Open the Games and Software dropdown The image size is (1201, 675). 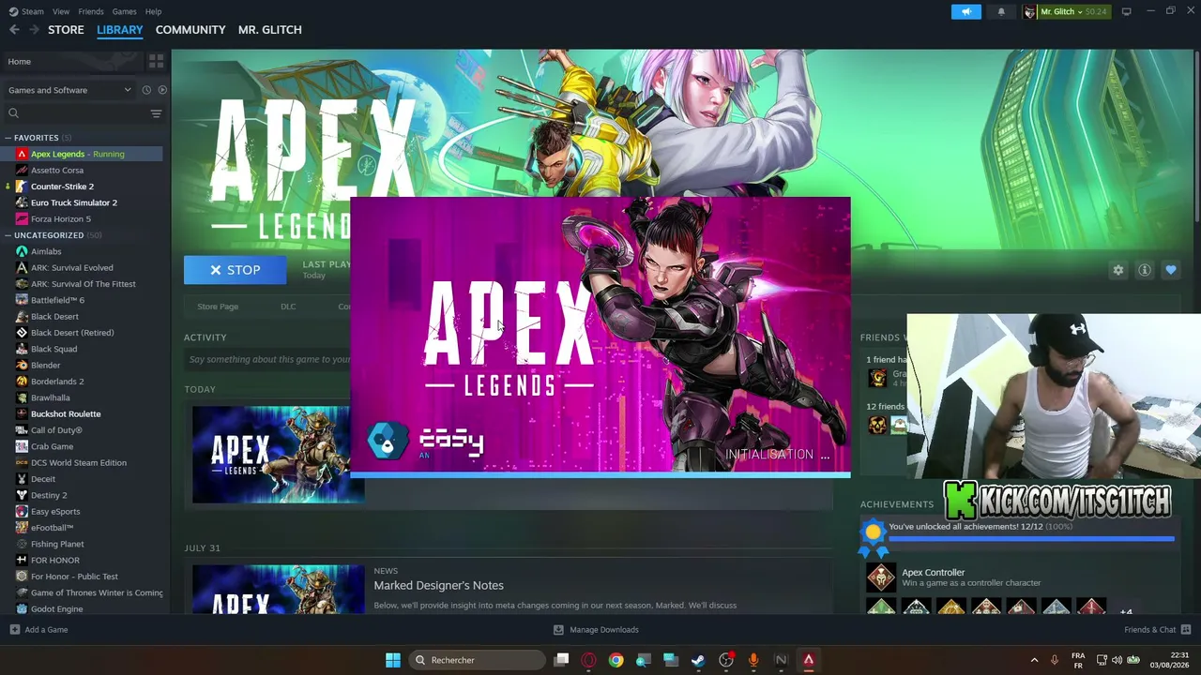(x=69, y=90)
